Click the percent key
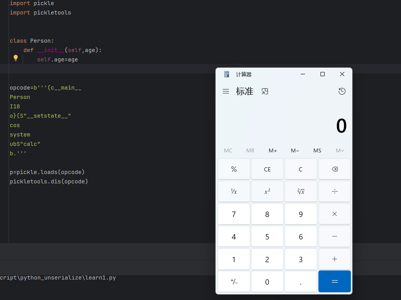 [234, 169]
